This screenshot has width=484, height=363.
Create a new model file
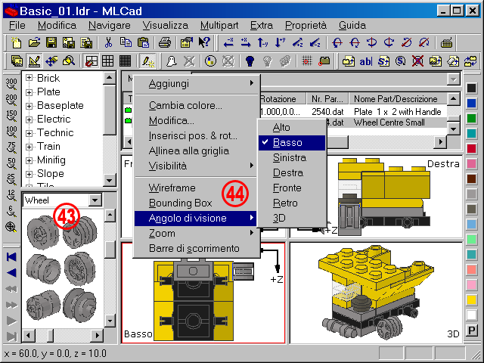(x=17, y=42)
